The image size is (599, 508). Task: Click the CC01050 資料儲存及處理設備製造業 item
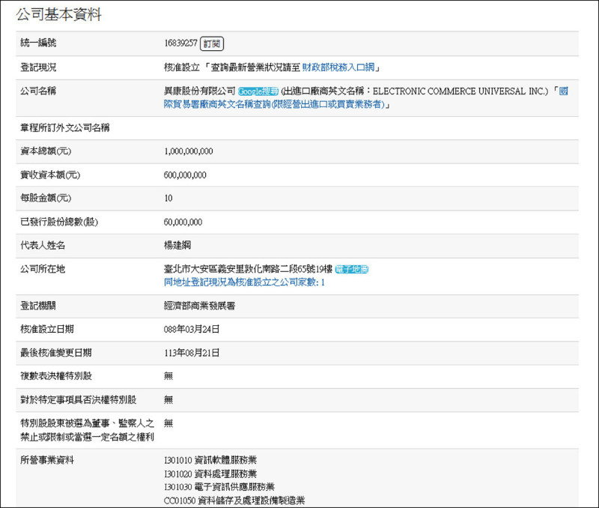(x=234, y=501)
